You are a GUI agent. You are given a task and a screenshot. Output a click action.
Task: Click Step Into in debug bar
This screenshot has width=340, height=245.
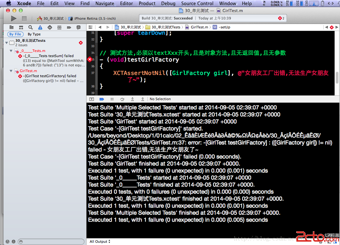[132, 99]
